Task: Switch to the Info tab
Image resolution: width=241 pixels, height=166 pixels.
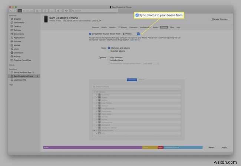Action: click(x=178, y=27)
